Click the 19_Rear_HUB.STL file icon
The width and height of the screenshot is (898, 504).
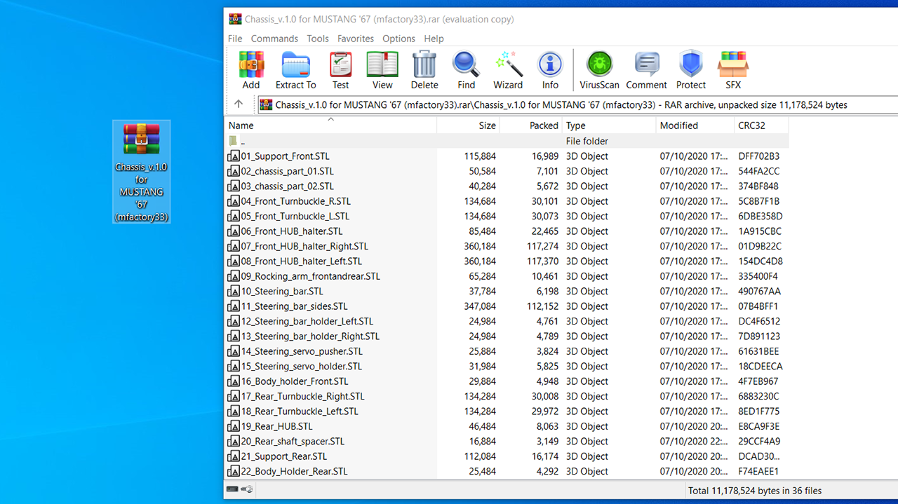point(234,426)
